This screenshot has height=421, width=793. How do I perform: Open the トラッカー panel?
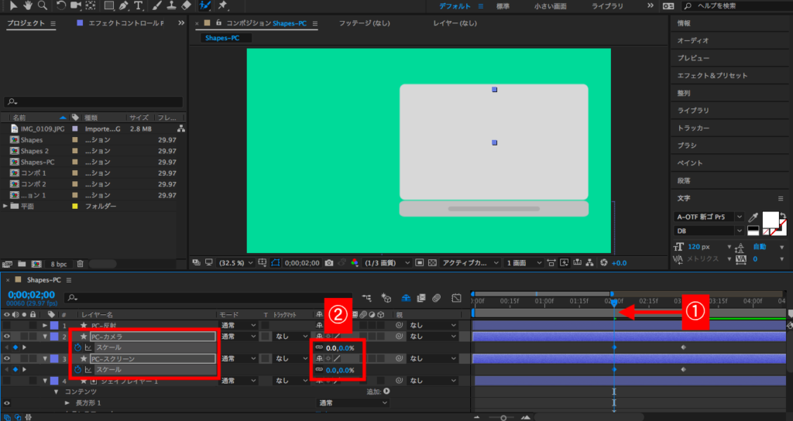(693, 128)
